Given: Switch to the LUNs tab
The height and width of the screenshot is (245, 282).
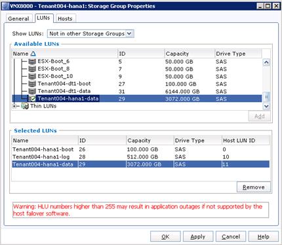Looking at the screenshot, I should pyautogui.click(x=43, y=18).
